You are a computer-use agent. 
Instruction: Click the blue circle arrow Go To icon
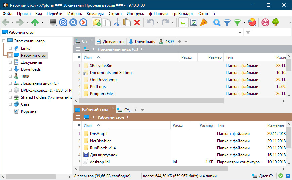click(83, 23)
